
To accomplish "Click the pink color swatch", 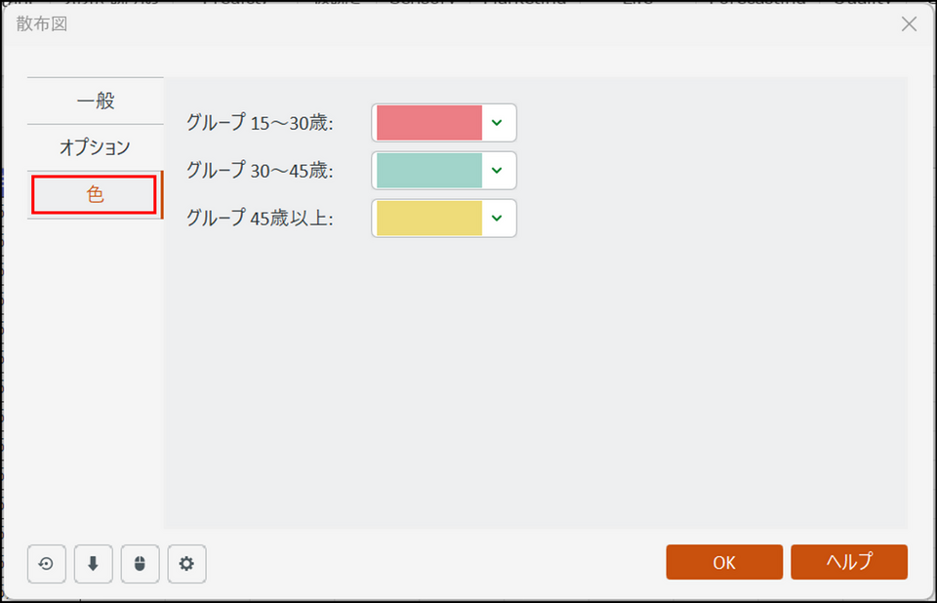I will (x=429, y=123).
